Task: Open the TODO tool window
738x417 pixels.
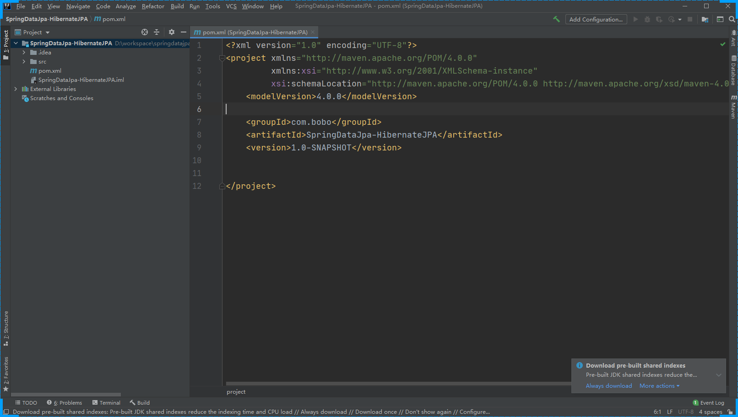Action: click(26, 403)
